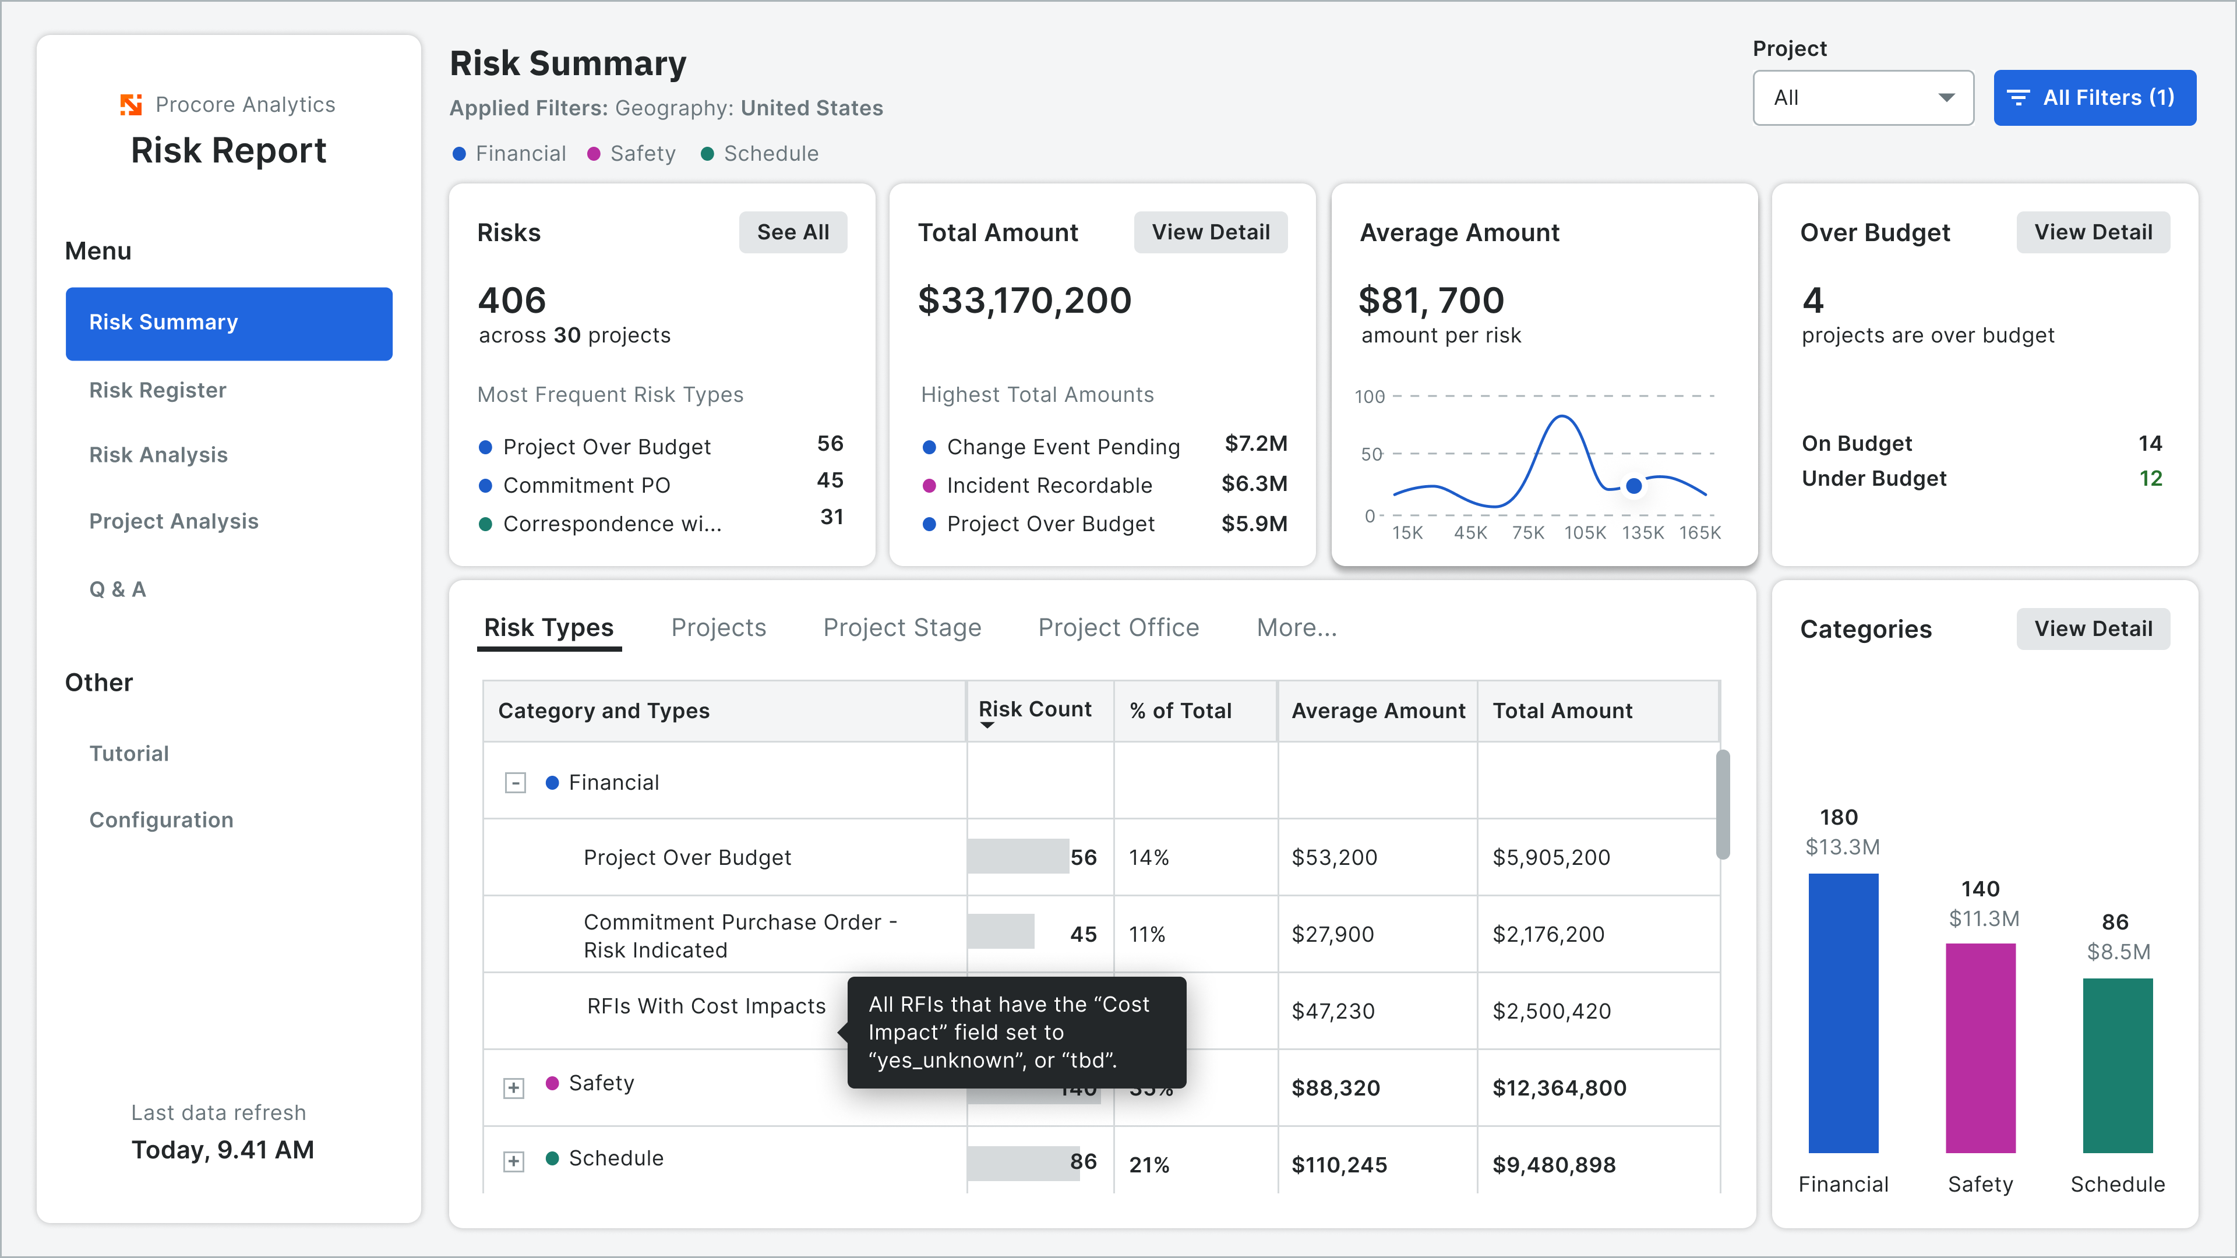
Task: Click the magenta Safety bar in Categories chart
Action: click(x=1980, y=1048)
